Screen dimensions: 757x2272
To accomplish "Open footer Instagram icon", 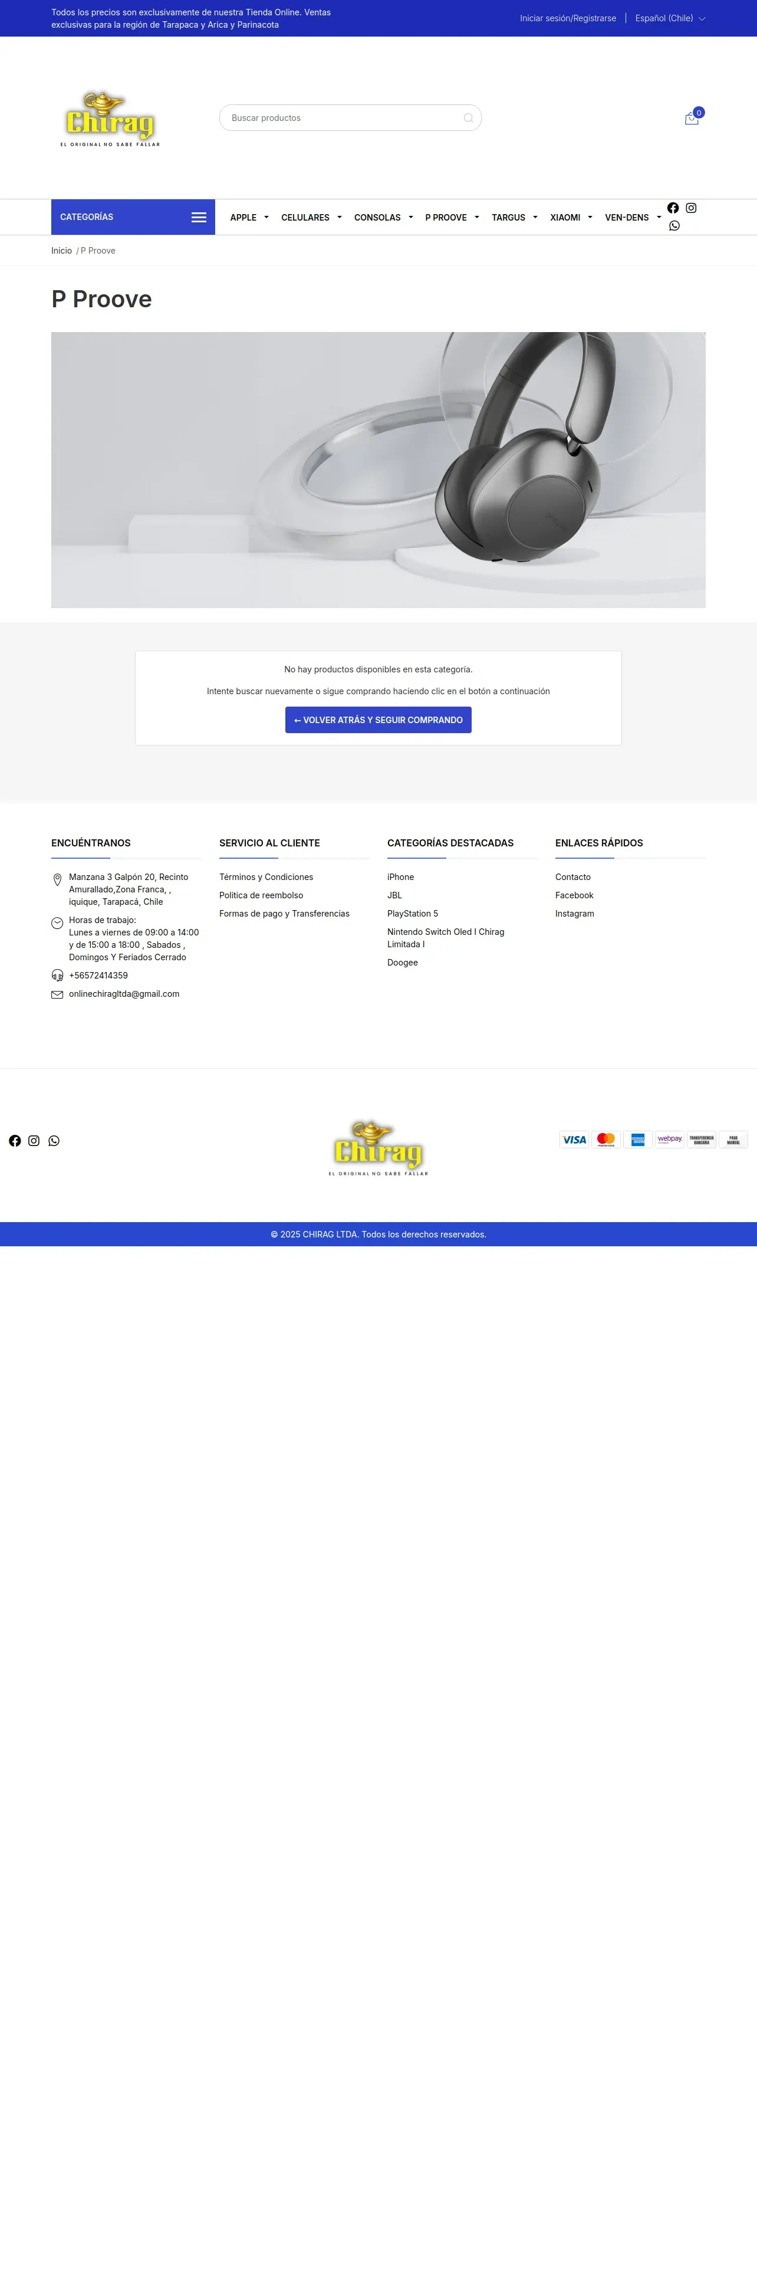I will tap(34, 1140).
